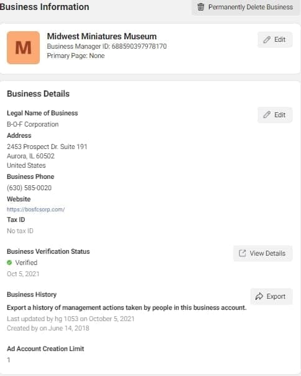Viewport: 301px width, 376px height.
Task: Click the green Verified checkmark icon
Action: (9, 263)
